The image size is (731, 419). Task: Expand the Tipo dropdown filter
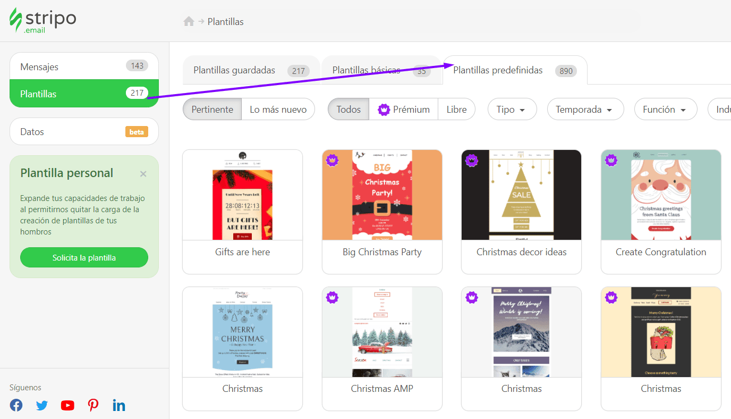pos(512,110)
